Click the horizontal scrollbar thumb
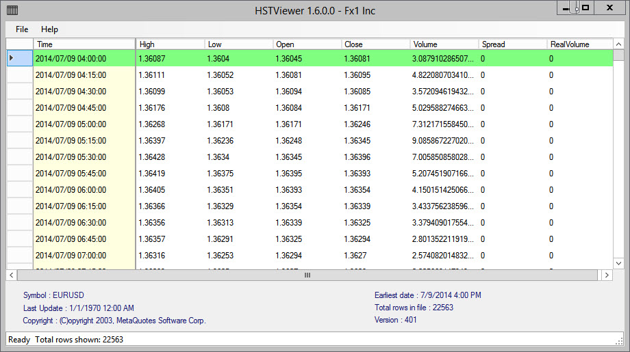This screenshot has width=630, height=352. pos(307,275)
